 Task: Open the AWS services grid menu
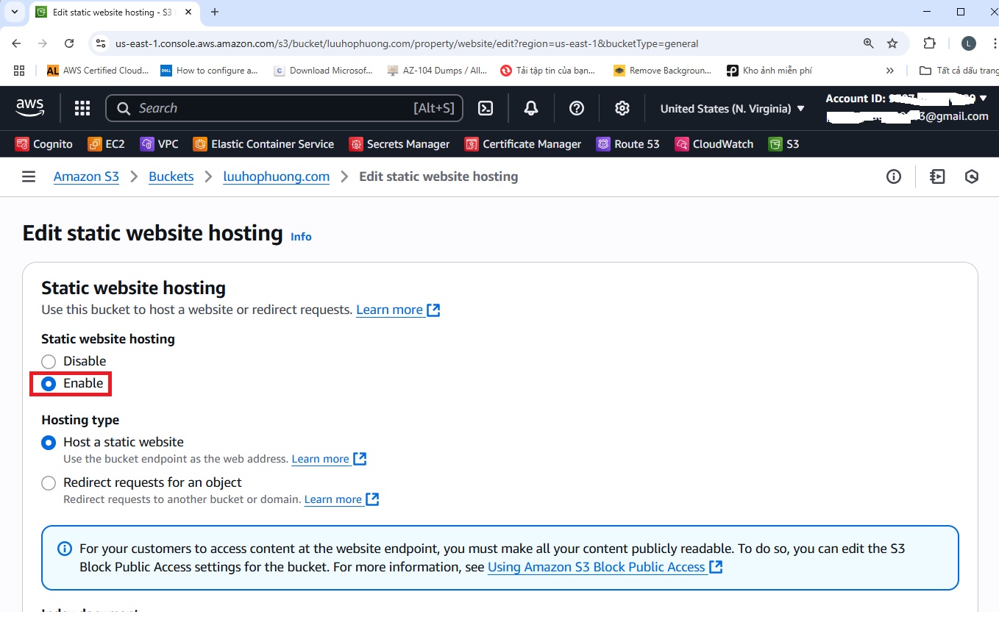(x=82, y=108)
